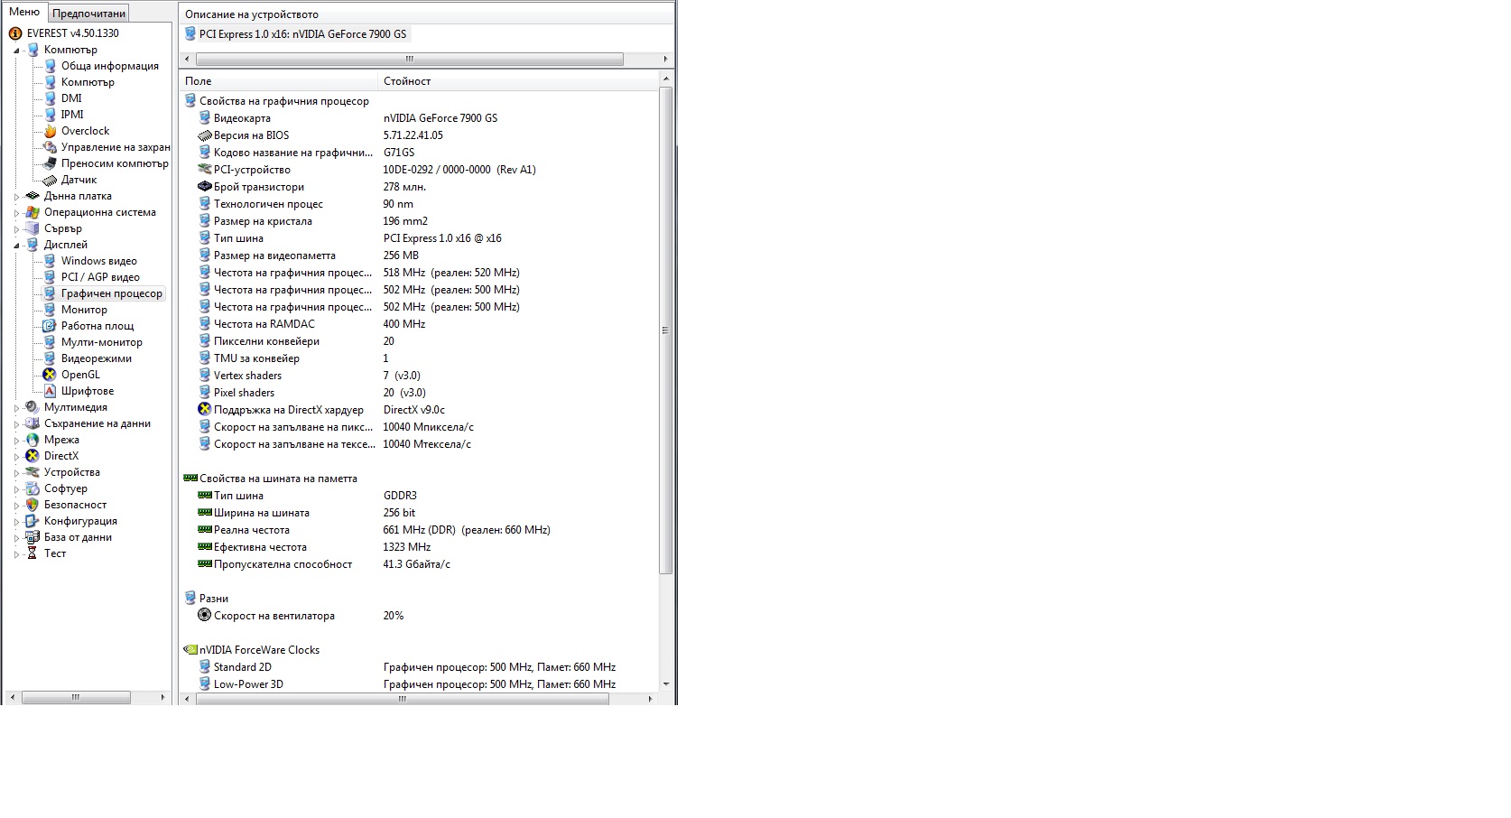Image resolution: width=1511 pixels, height=818 pixels.
Task: Click the Тест hourglass icon
Action: 32,553
